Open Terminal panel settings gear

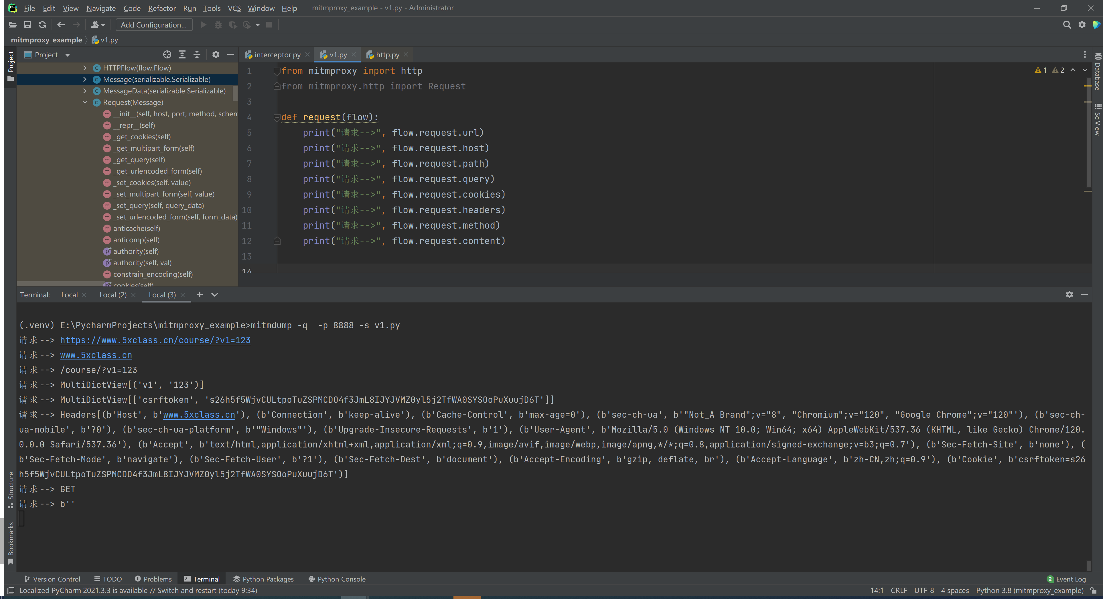pyautogui.click(x=1069, y=294)
